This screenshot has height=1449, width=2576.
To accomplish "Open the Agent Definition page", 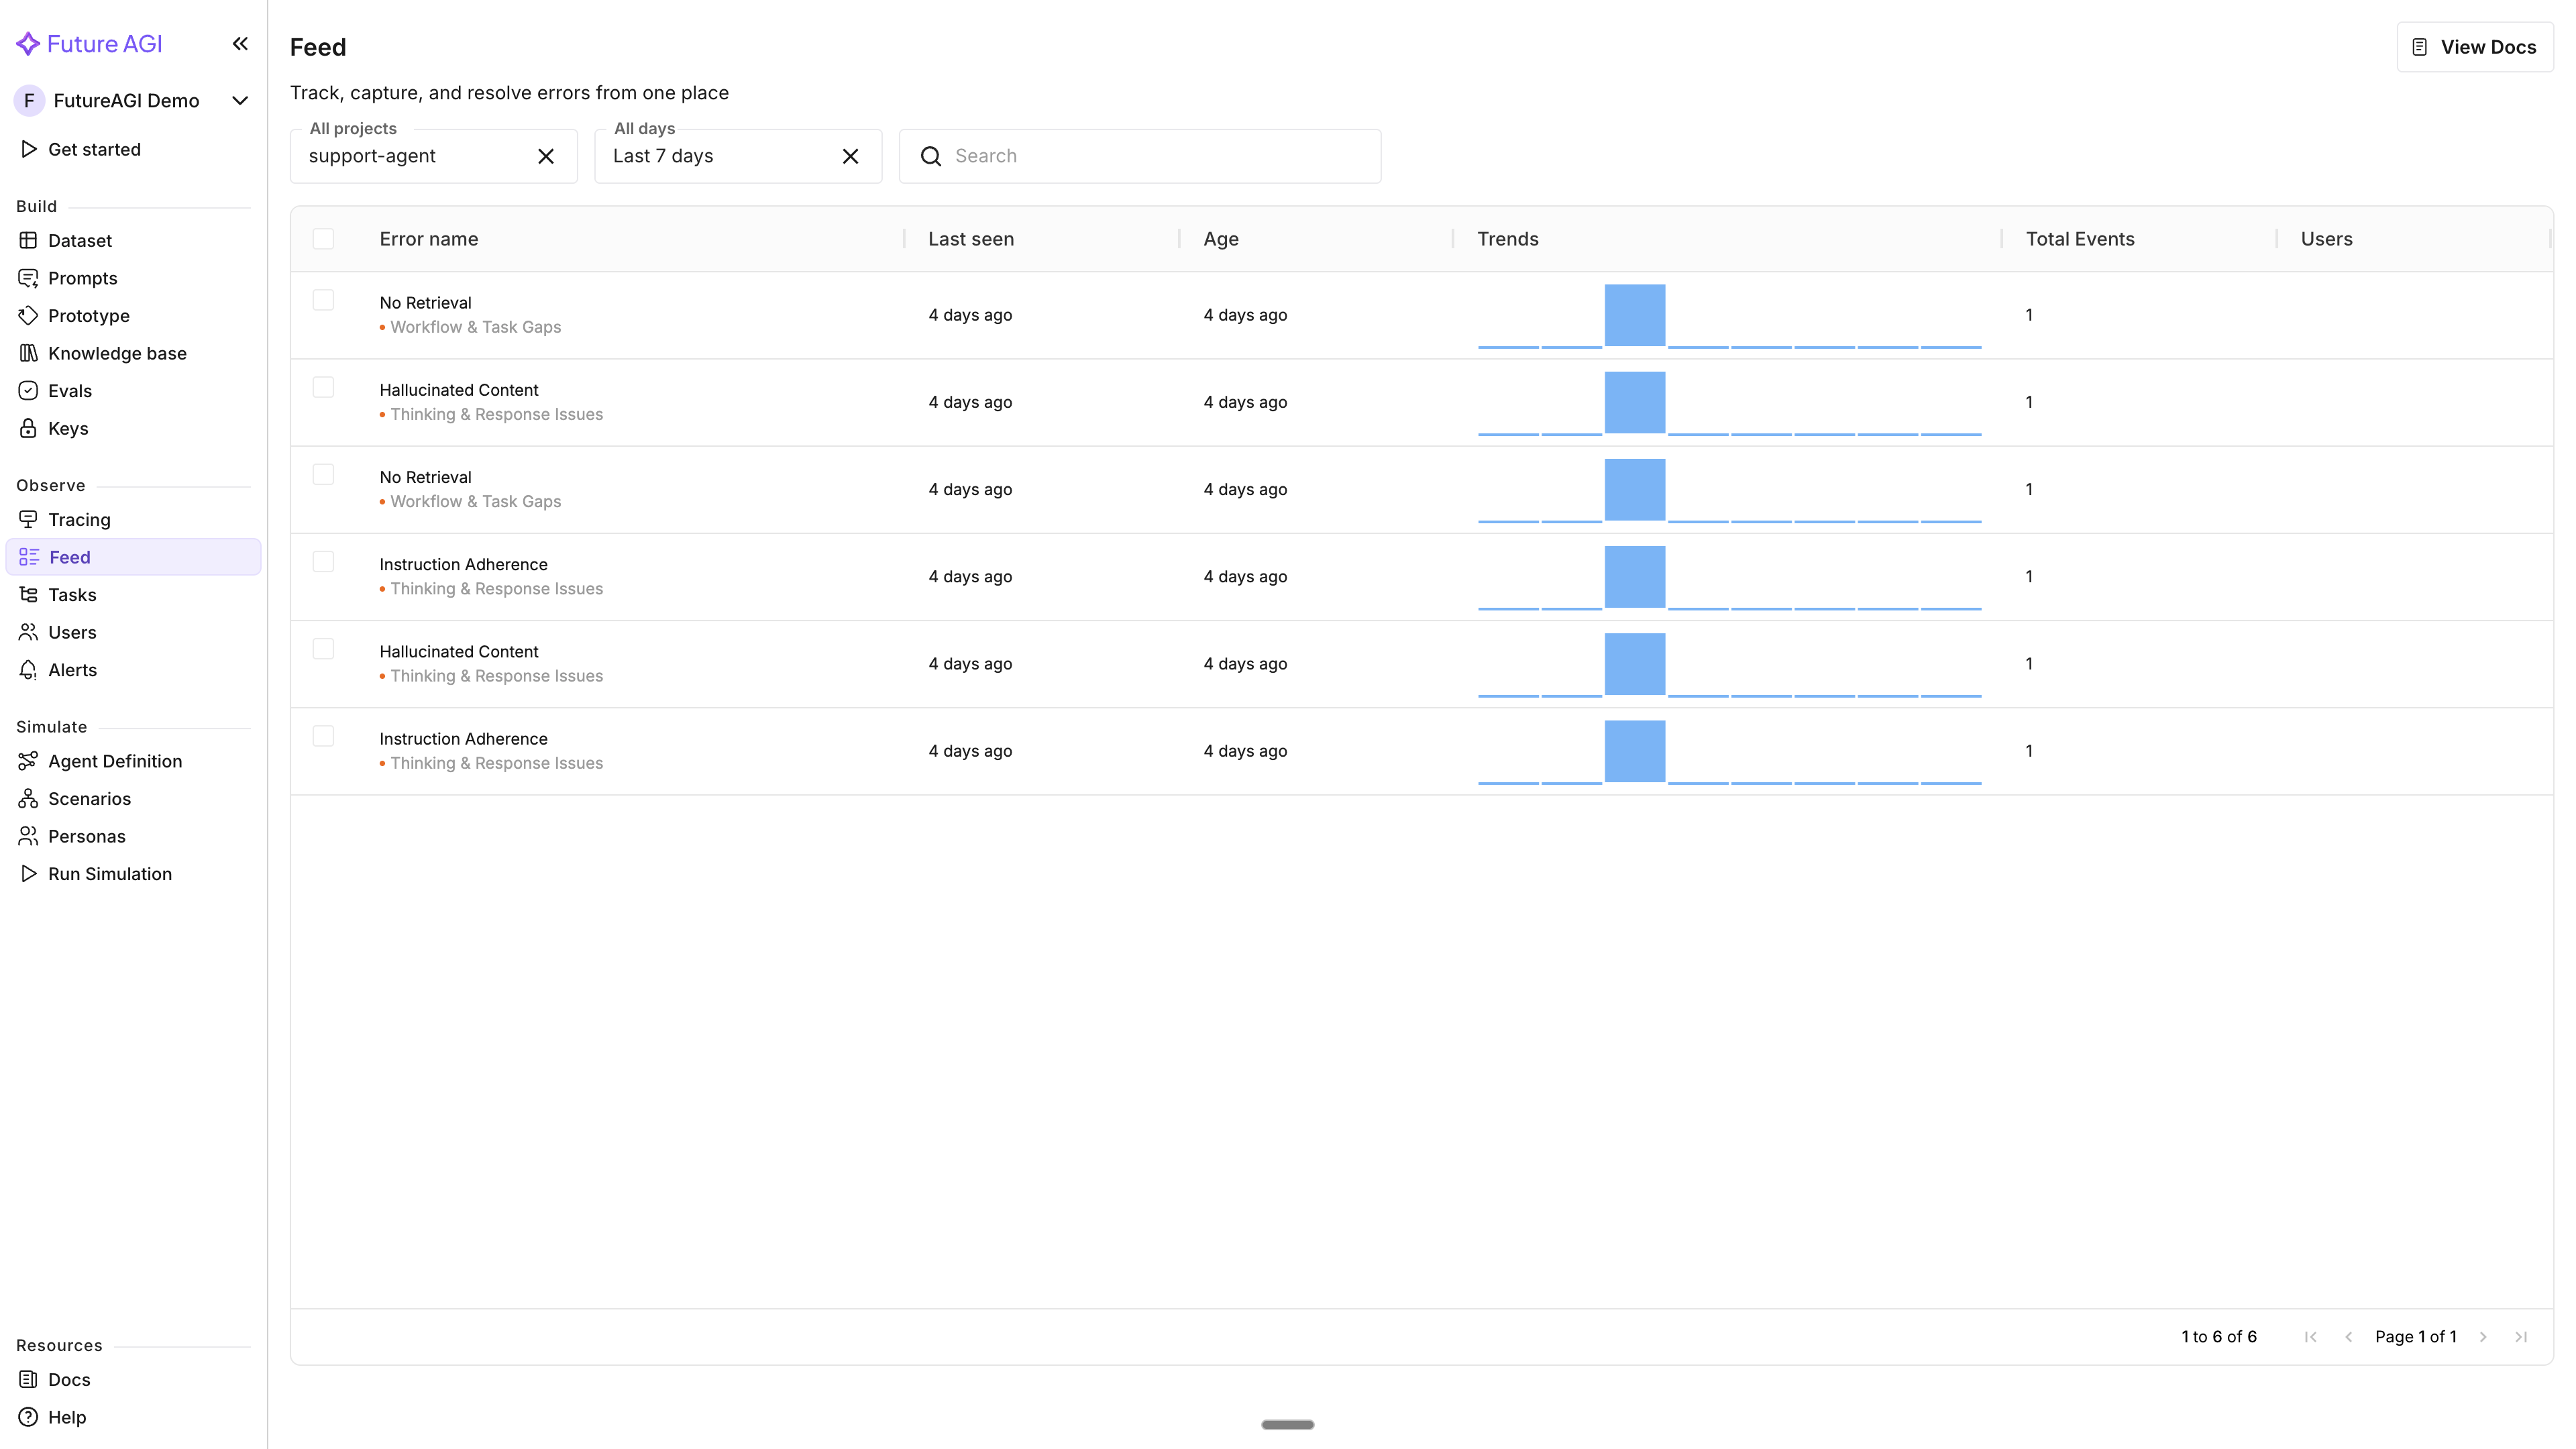I will click(x=115, y=760).
